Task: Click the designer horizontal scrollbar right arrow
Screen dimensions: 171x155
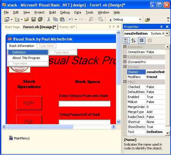Action: (113, 127)
